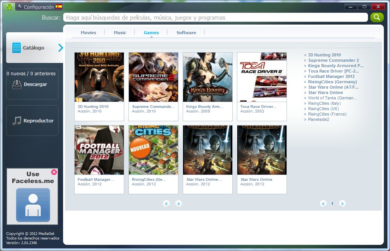Click the search text field
This screenshot has width=390, height=251.
coord(215,18)
